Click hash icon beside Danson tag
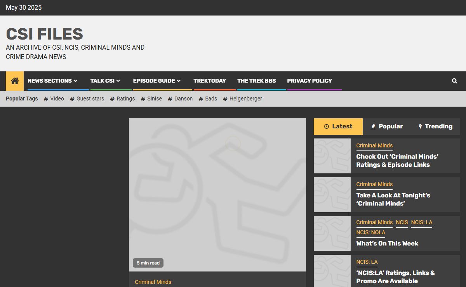Image resolution: width=466 pixels, height=287 pixels. (x=170, y=99)
